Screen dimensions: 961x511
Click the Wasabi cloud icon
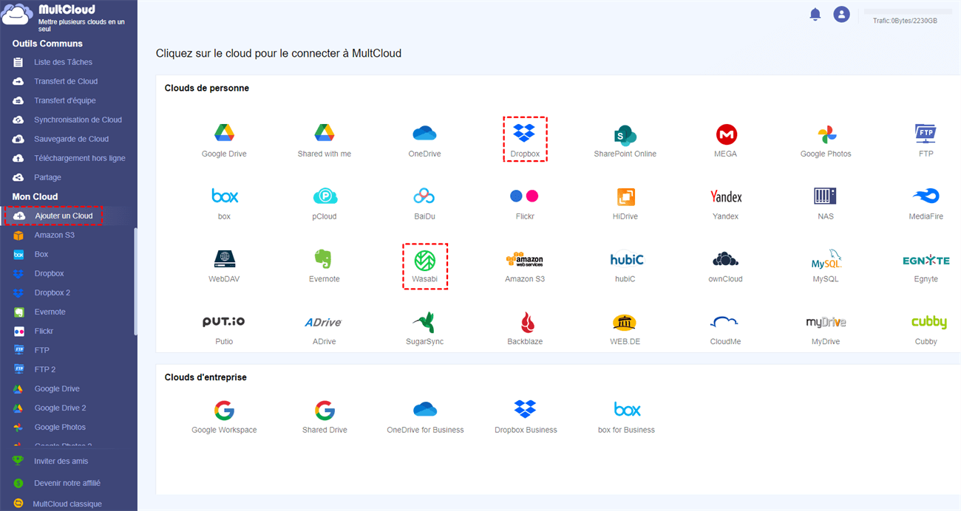[x=425, y=260]
